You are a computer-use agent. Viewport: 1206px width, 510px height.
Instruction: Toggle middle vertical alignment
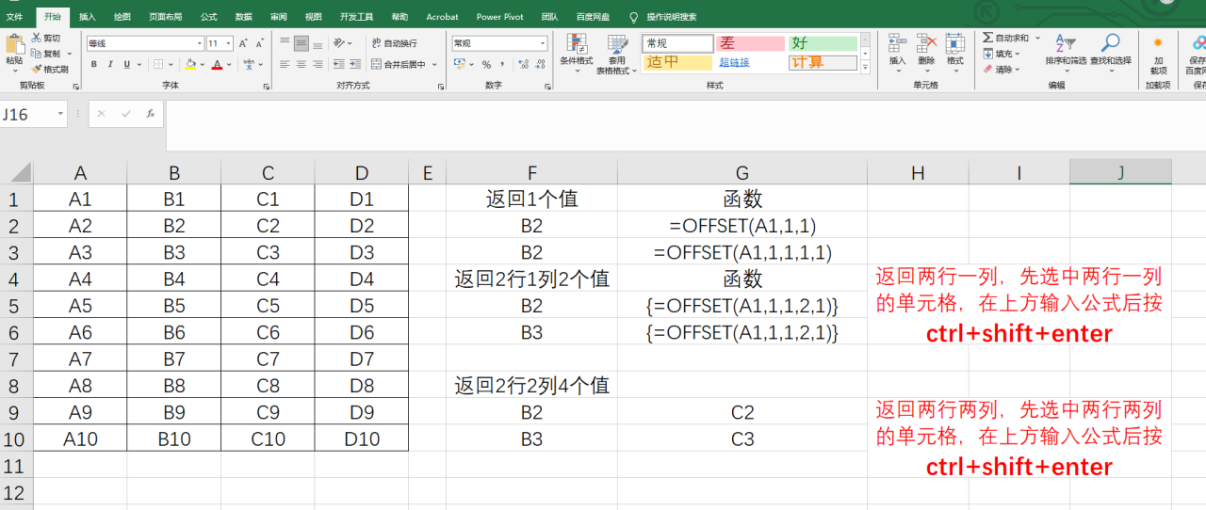[301, 43]
